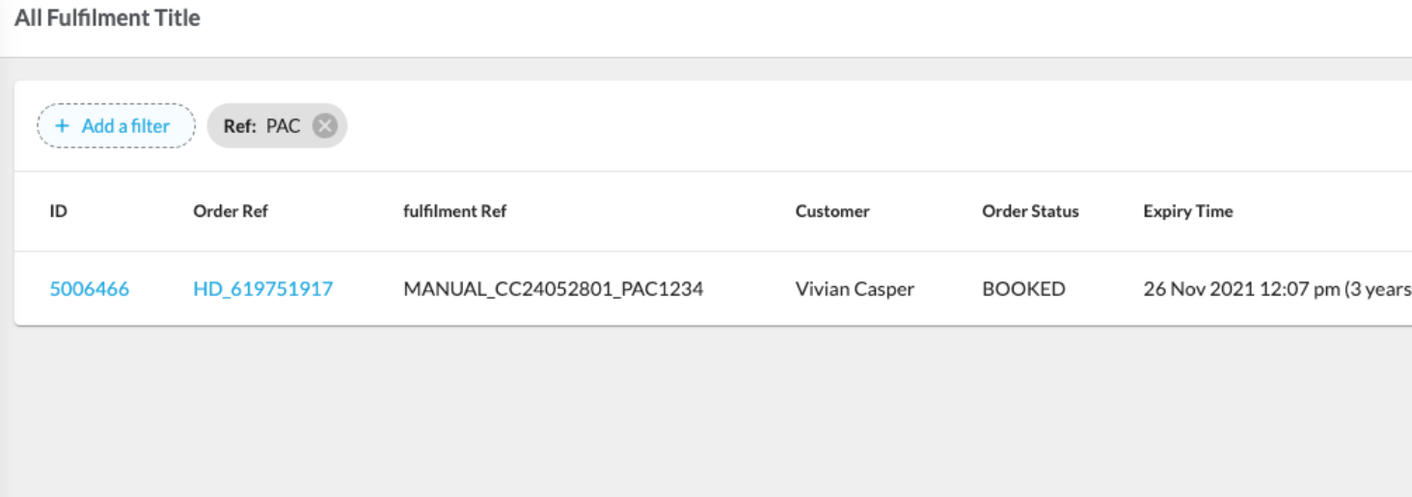Open order HD_619751917 link
Image resolution: width=1412 pixels, height=497 pixels.
click(263, 289)
